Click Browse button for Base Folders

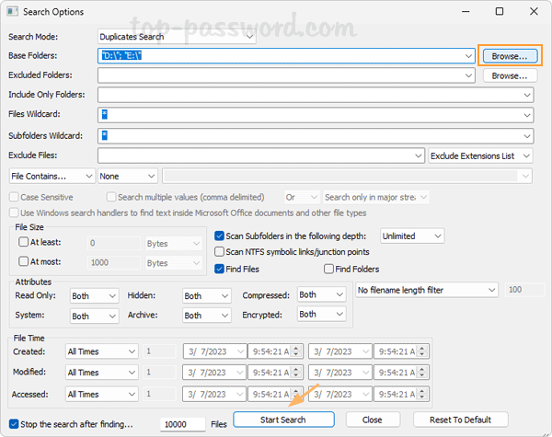tap(509, 55)
